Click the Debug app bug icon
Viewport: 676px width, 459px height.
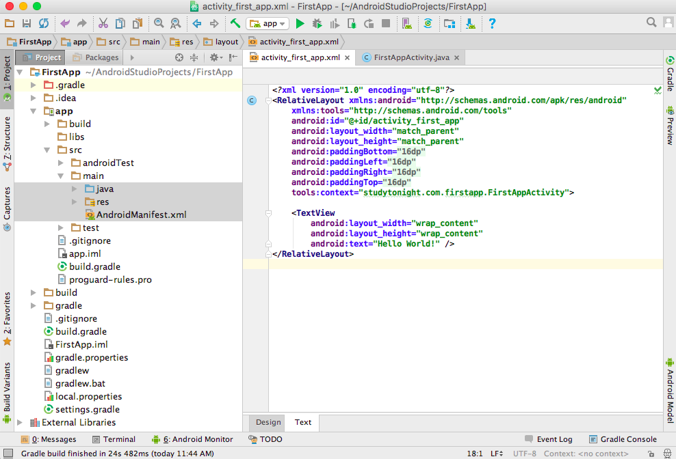coord(317,23)
